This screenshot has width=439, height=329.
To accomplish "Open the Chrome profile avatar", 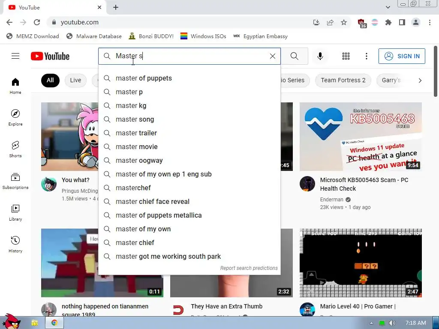I will 416,22.
